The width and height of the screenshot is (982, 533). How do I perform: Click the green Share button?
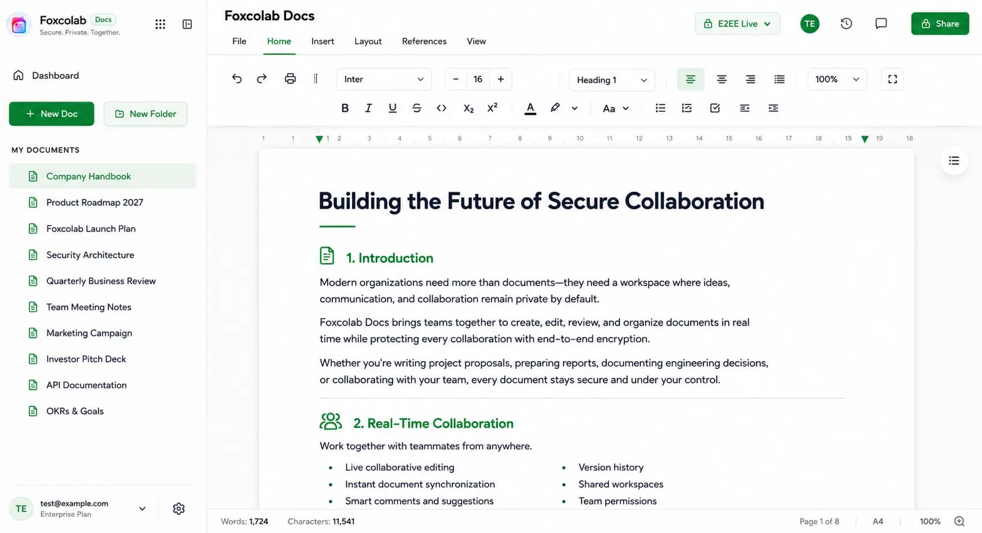pos(940,24)
